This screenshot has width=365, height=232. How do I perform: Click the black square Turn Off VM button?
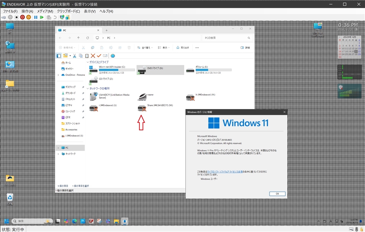[x=16, y=17]
